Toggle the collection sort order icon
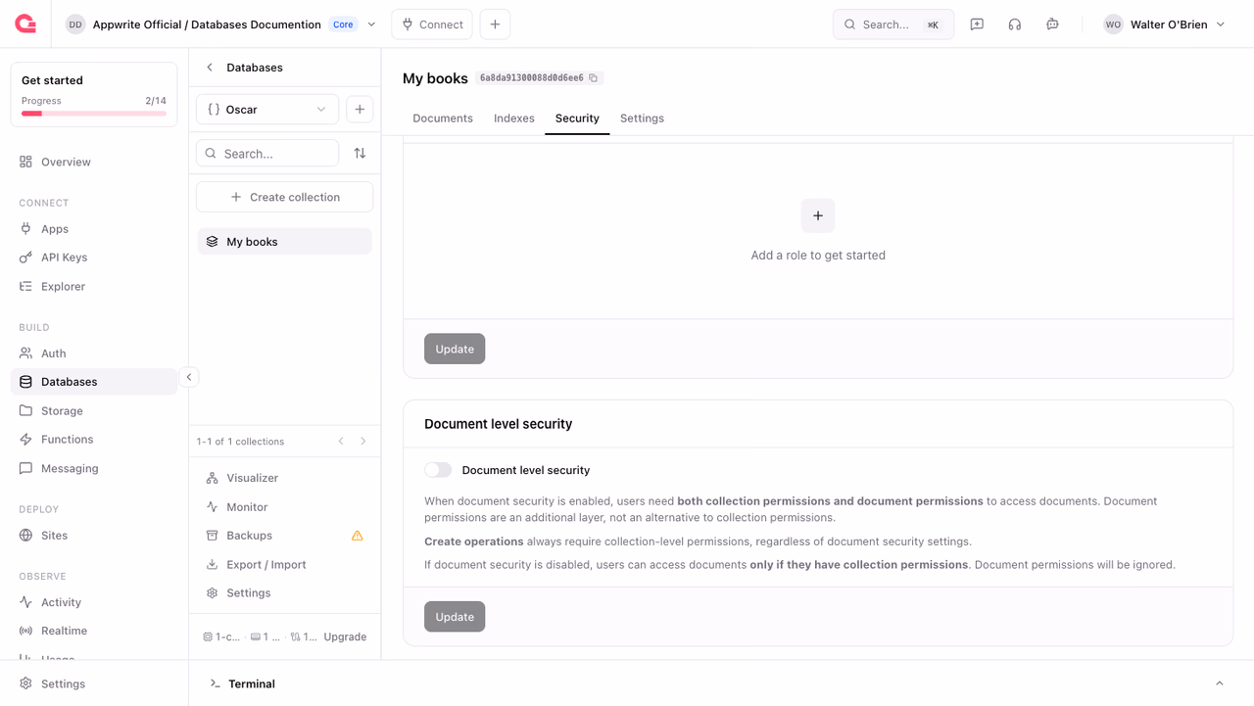The width and height of the screenshot is (1254, 706). click(360, 154)
